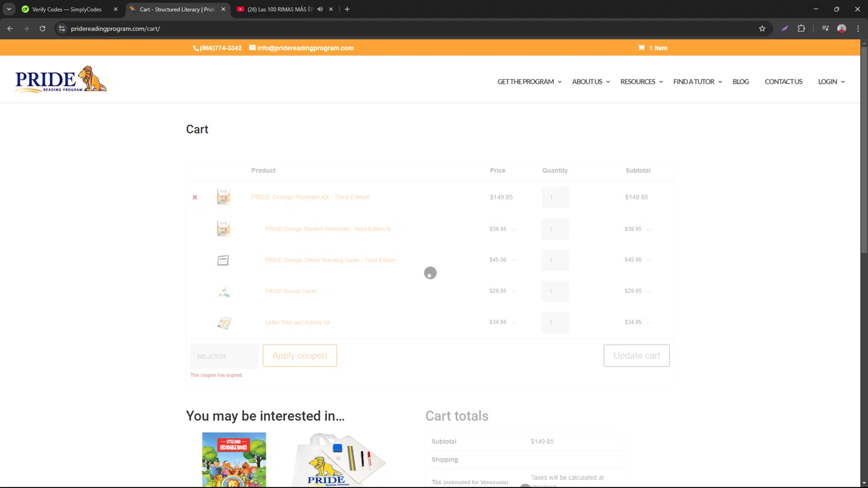
Task: Expand the RESOURCES menu
Action: (642, 82)
